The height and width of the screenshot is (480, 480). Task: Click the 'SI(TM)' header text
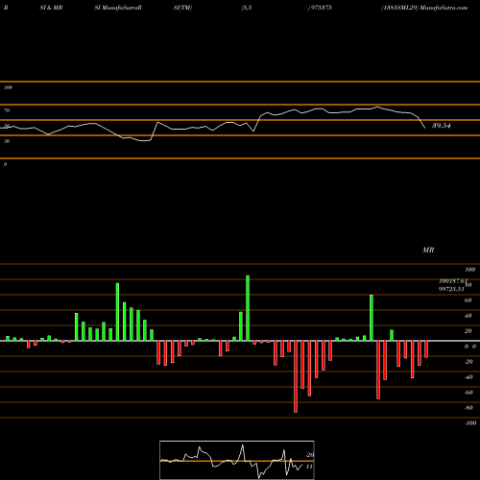click(182, 8)
